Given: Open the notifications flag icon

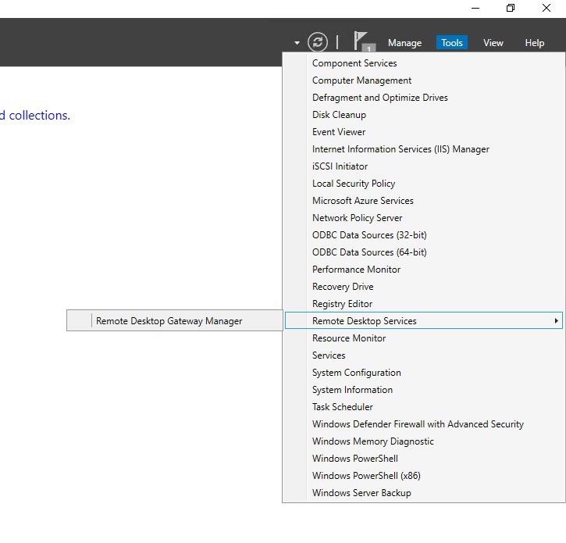Looking at the screenshot, I should coord(364,41).
